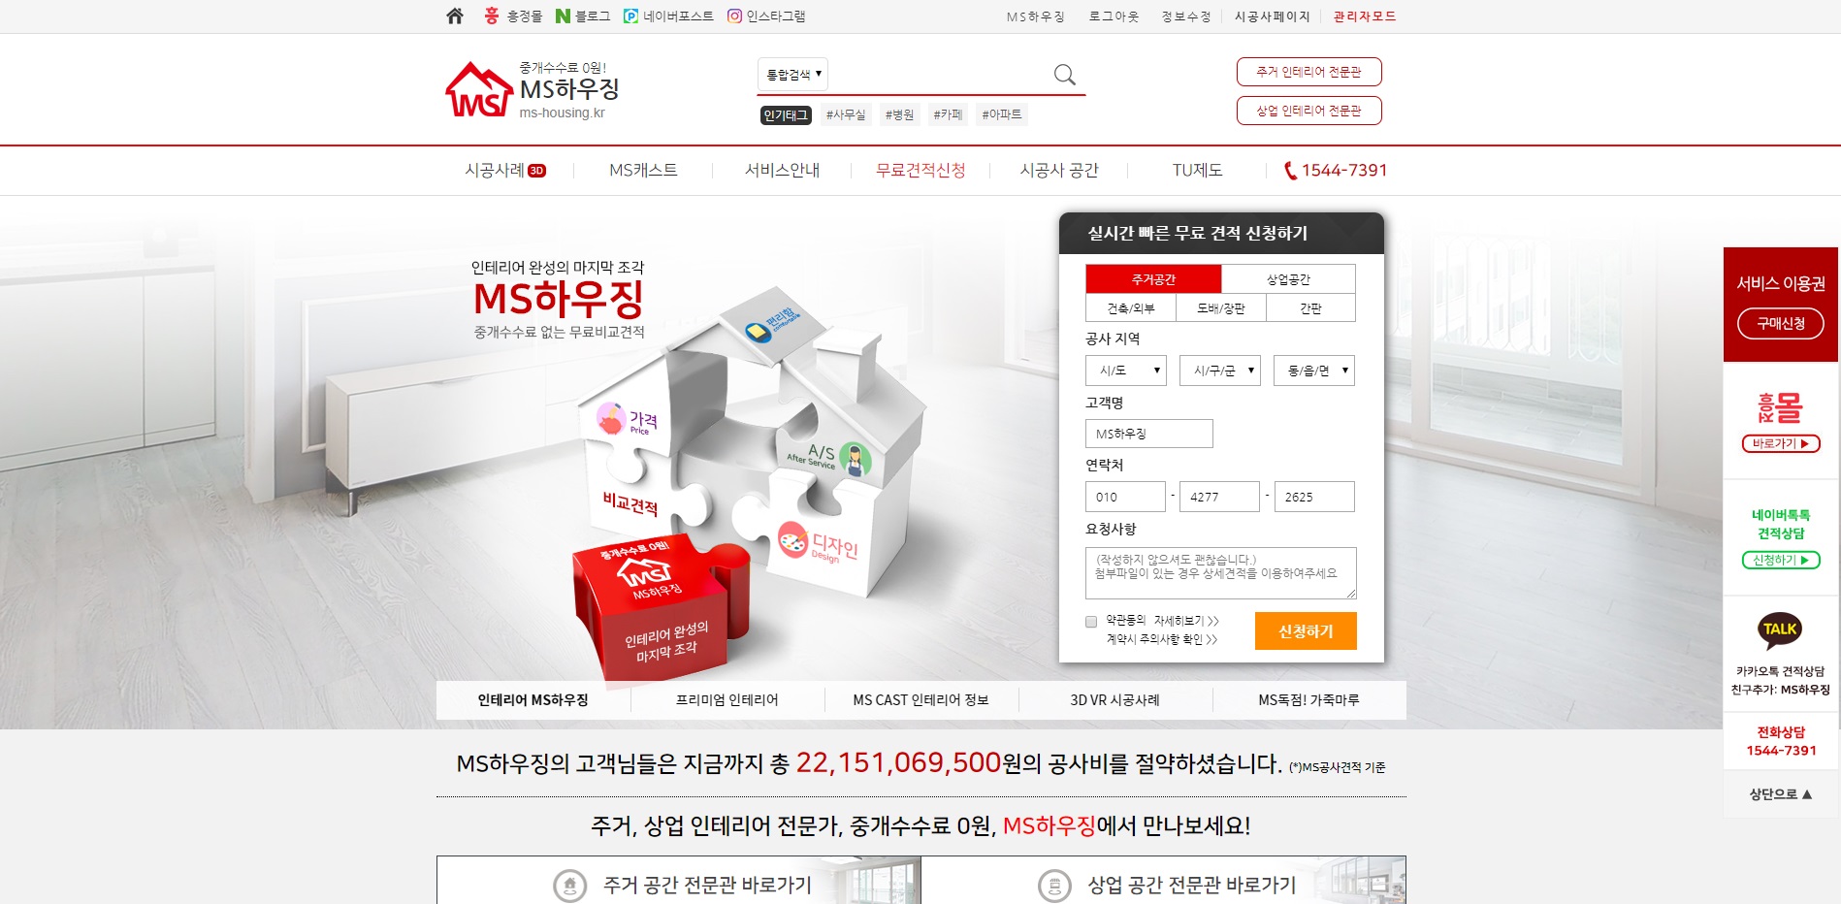
Task: Switch to the 3D VR 시공사례 tab
Action: 1114,700
